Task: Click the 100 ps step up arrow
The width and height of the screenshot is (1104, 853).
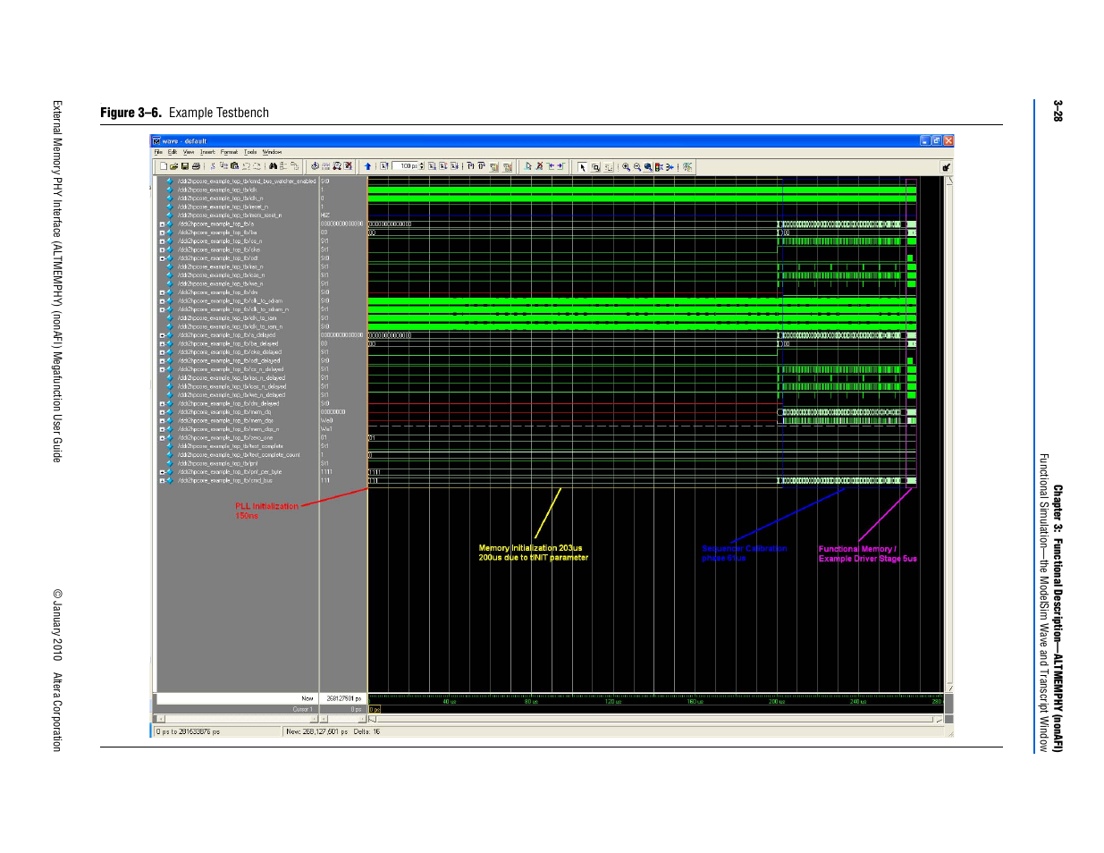Action: (421, 164)
